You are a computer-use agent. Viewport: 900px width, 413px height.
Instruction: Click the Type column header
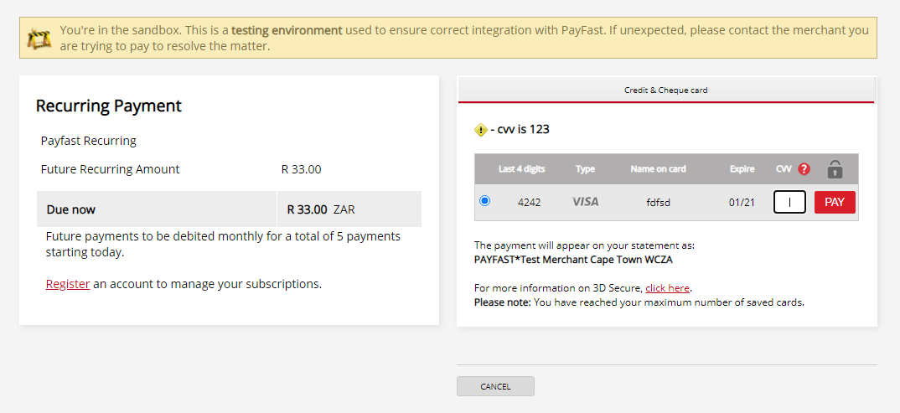(x=586, y=168)
